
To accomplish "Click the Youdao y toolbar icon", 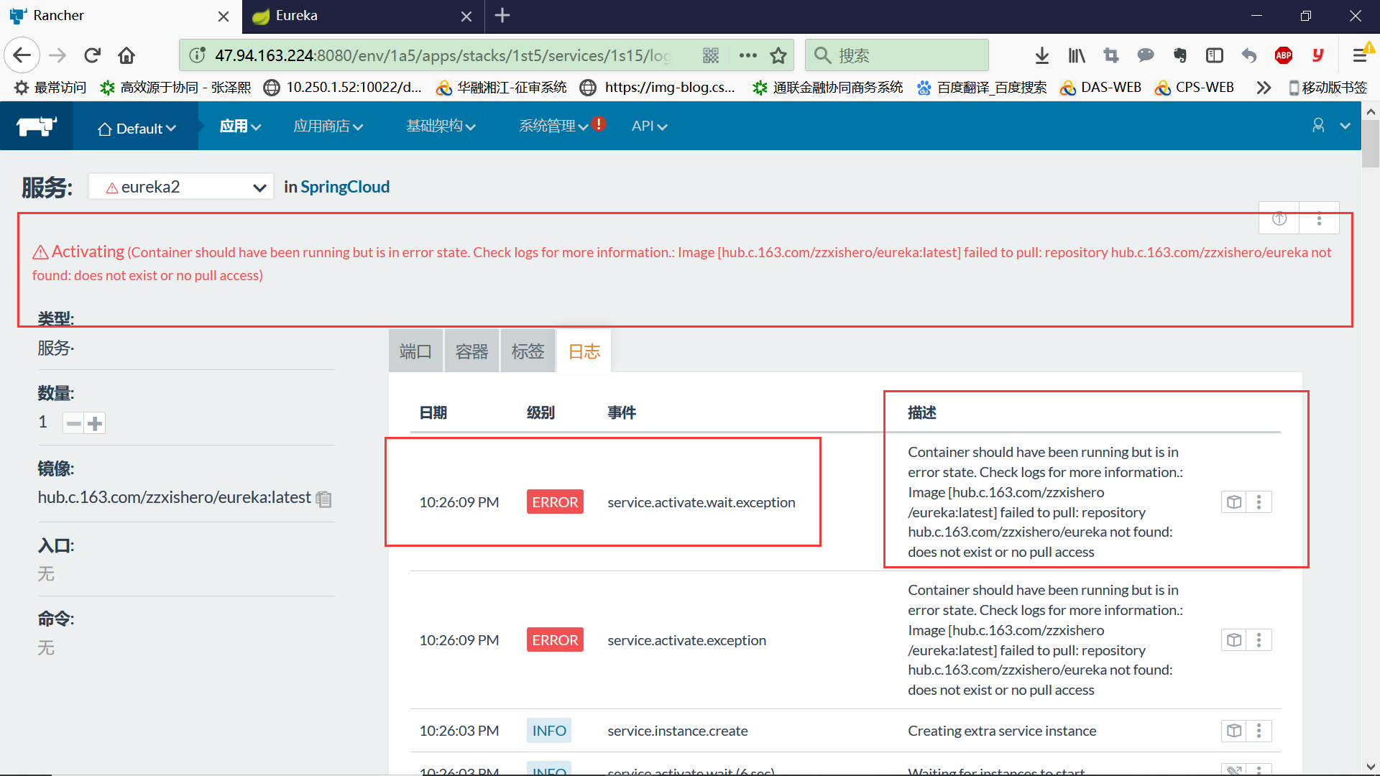I will pos(1317,55).
